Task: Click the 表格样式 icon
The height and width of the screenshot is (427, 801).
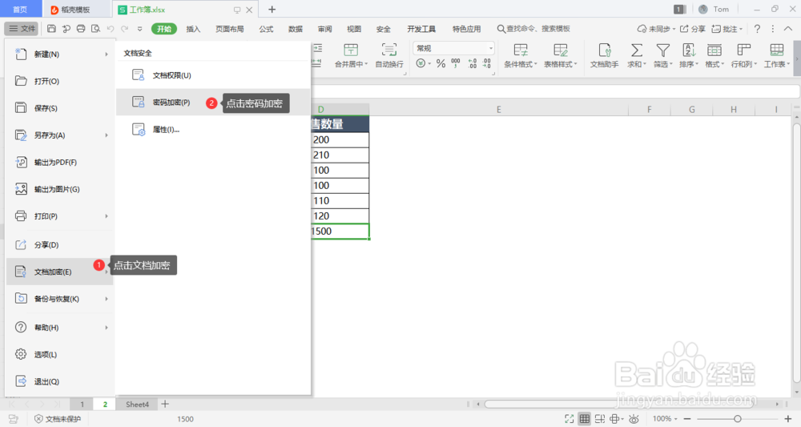Action: point(561,50)
